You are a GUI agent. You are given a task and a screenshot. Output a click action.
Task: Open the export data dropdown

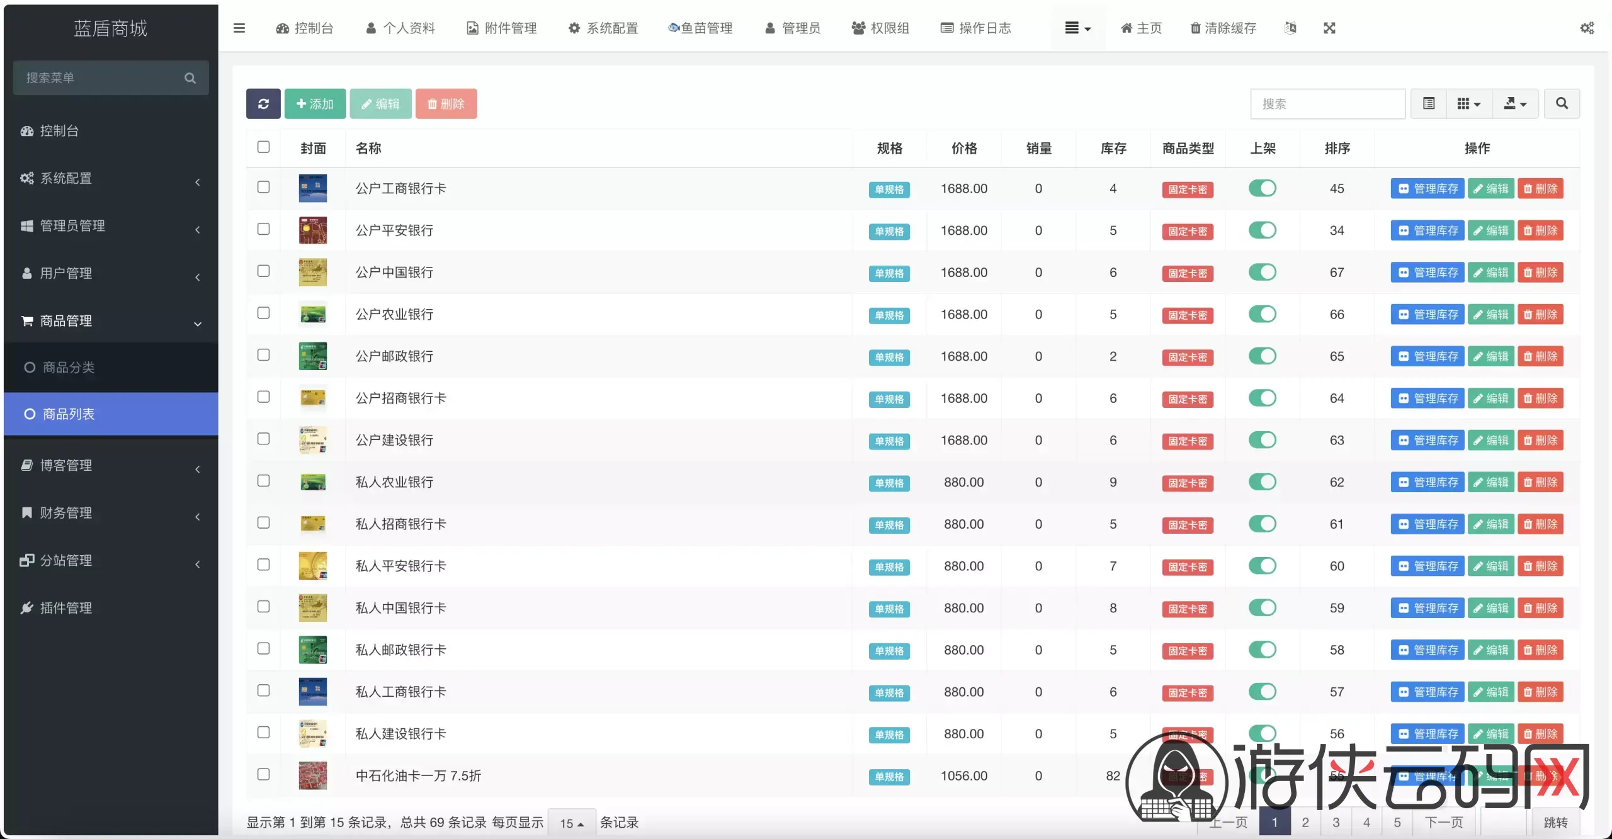(x=1516, y=104)
